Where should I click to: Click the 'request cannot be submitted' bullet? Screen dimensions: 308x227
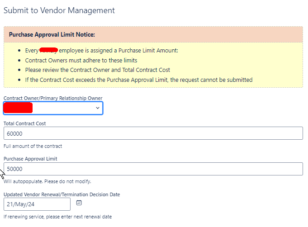(139, 80)
